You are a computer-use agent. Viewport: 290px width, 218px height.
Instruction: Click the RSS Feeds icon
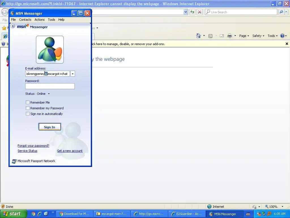(210, 36)
